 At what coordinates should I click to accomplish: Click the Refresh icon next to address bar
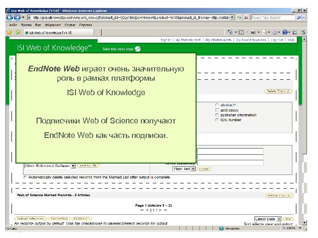(x=239, y=18)
